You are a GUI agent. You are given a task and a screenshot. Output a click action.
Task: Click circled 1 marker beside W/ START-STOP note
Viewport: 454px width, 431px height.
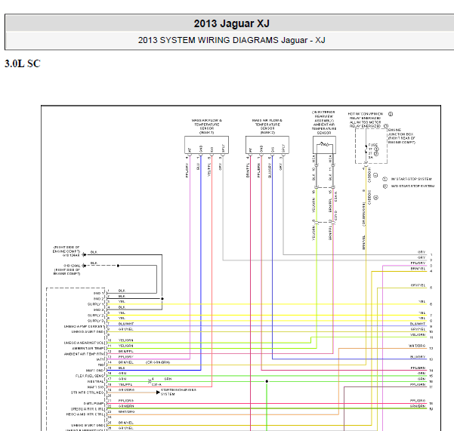(385, 179)
